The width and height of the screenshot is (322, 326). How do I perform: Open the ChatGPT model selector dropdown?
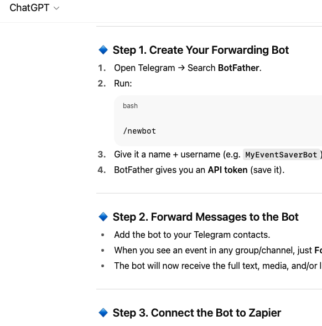[34, 8]
